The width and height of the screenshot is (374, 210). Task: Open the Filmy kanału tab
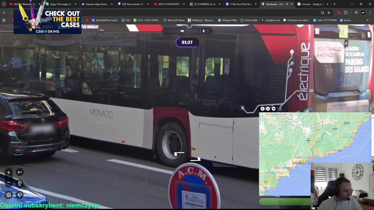pos(133,4)
